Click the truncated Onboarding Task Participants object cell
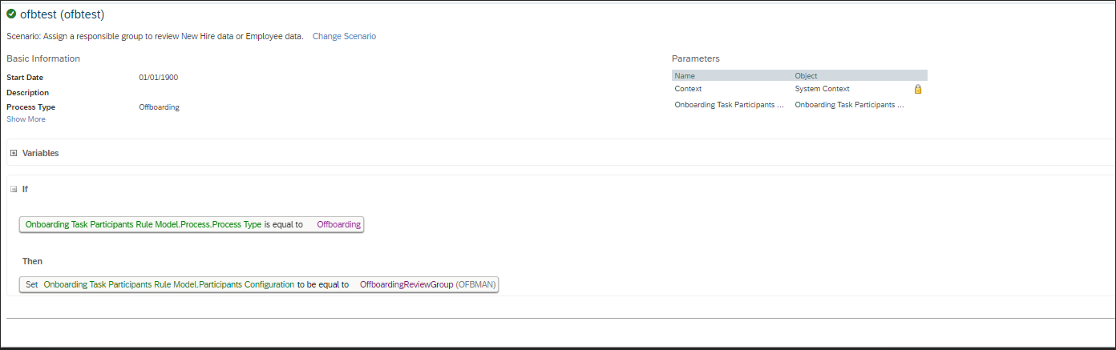This screenshot has width=1116, height=350. click(x=850, y=104)
